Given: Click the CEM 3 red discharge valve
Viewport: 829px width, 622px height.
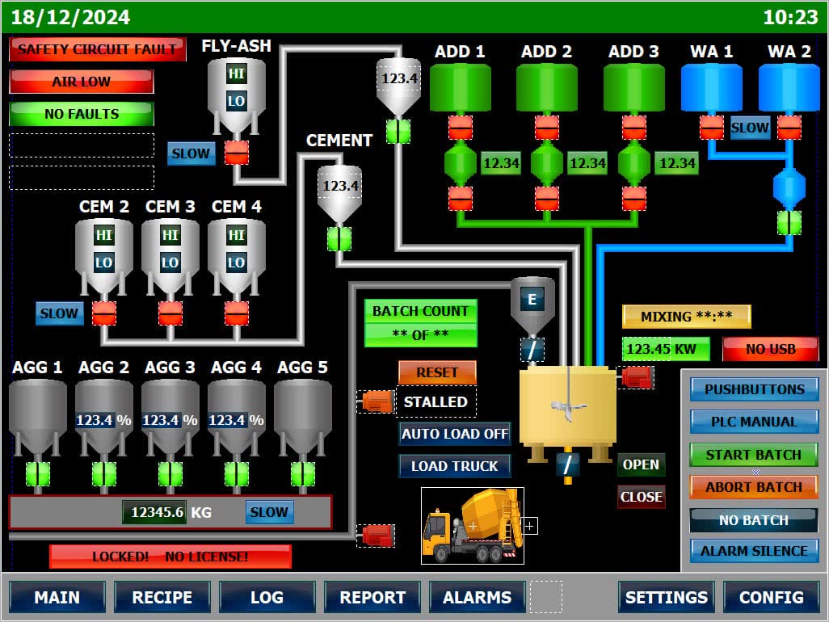Looking at the screenshot, I should [x=170, y=313].
